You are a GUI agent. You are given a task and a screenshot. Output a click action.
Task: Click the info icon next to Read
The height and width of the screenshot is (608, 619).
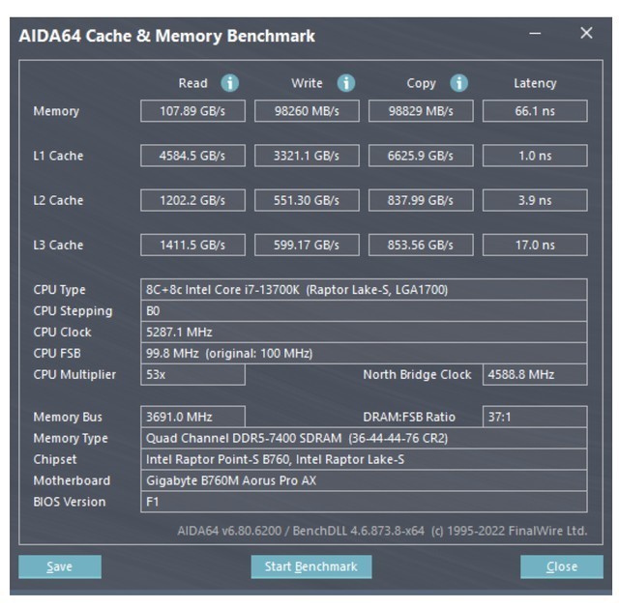pos(229,83)
